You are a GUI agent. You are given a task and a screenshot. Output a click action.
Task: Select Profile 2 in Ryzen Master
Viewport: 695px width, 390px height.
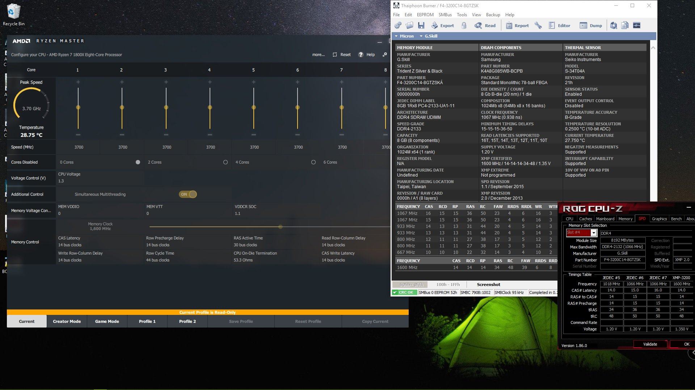click(187, 321)
